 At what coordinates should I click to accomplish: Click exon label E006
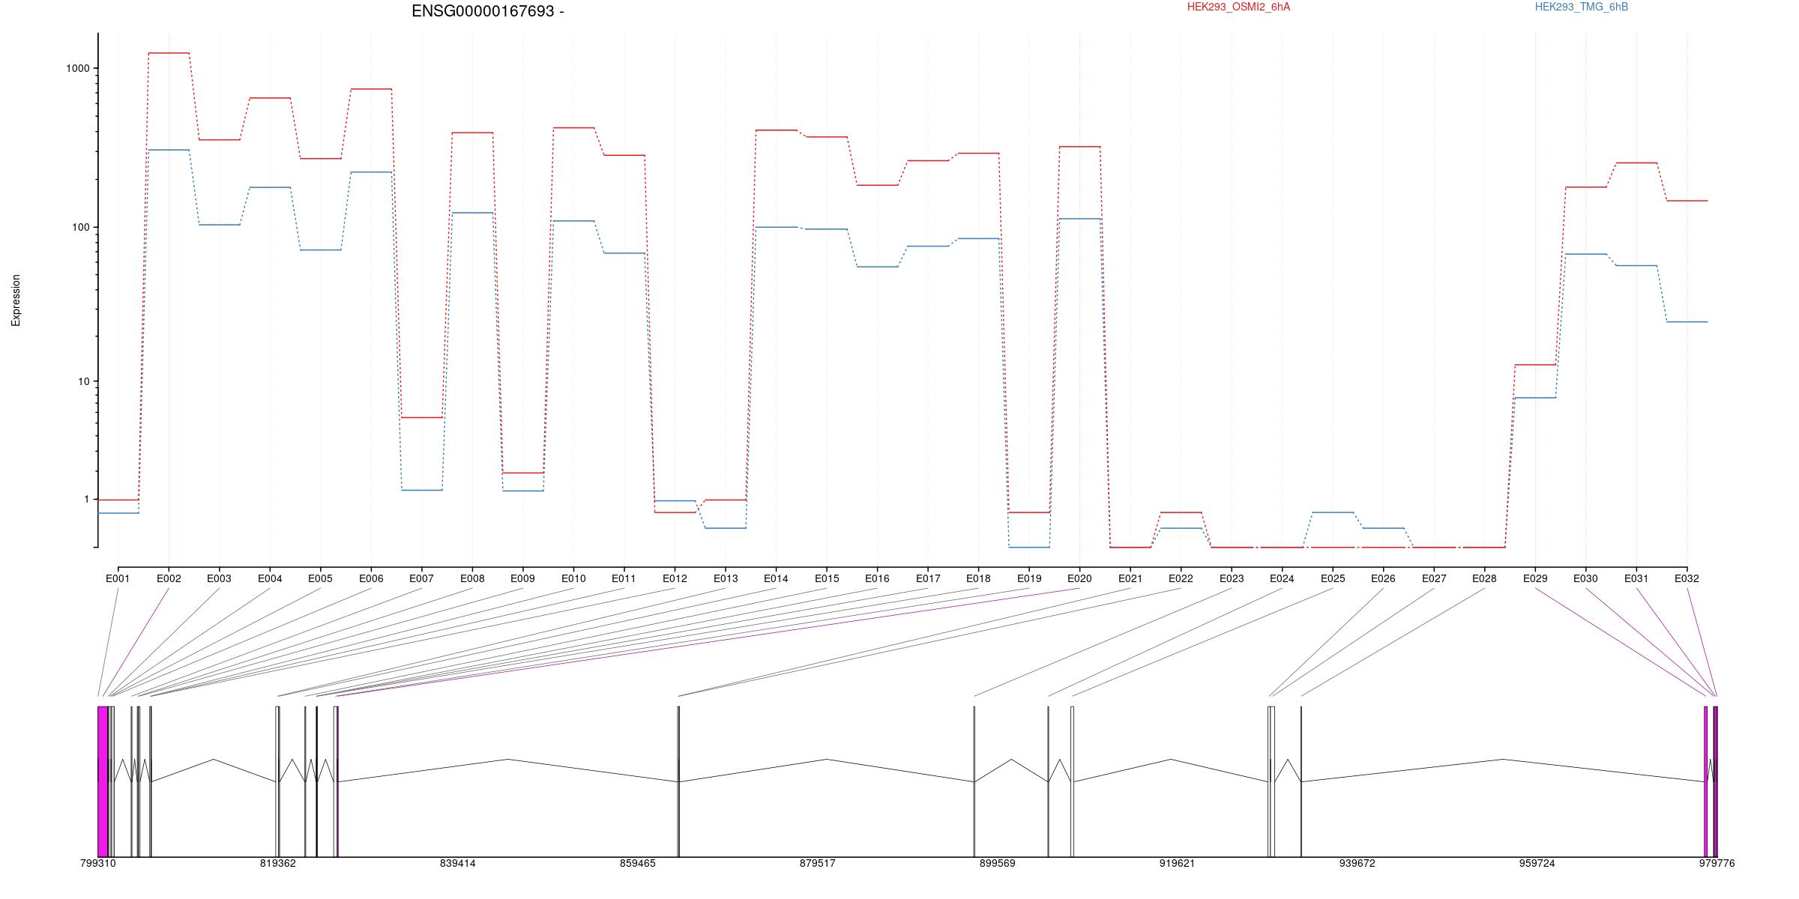coord(371,578)
